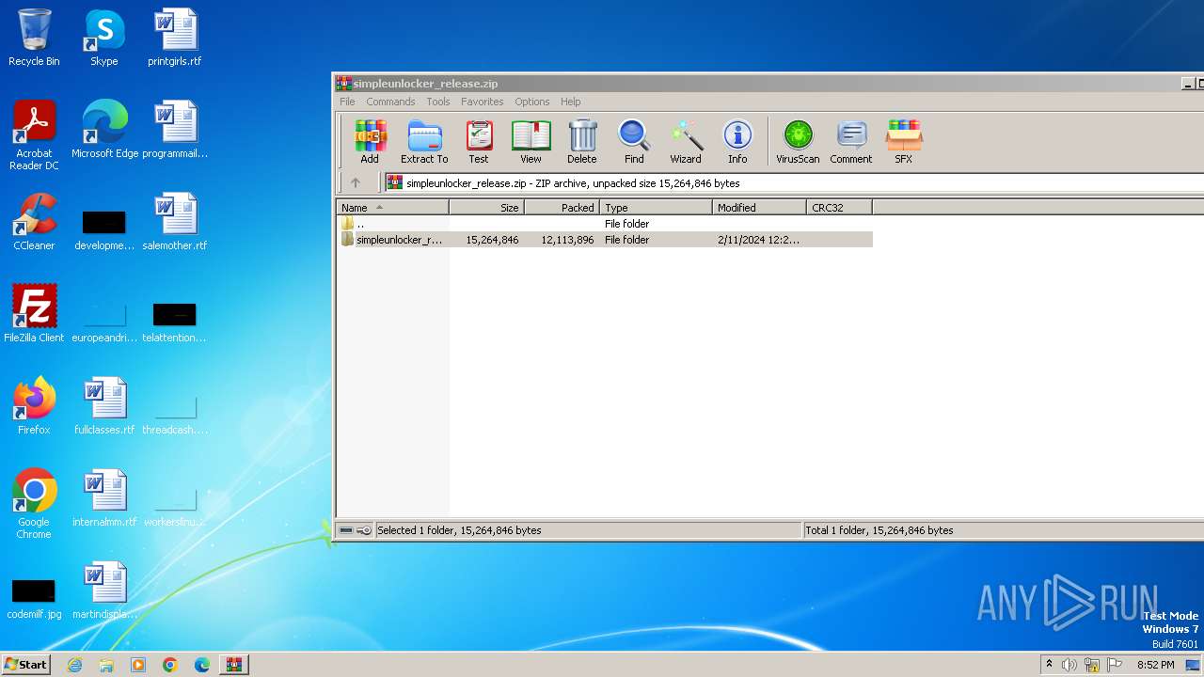Select the internalmm.rtf desktop file
Viewport: 1204px width, 677px height.
click(104, 498)
